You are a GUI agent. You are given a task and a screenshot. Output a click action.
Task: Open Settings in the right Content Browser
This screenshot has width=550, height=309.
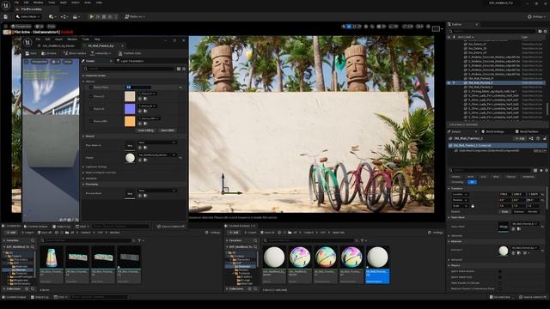click(x=436, y=233)
